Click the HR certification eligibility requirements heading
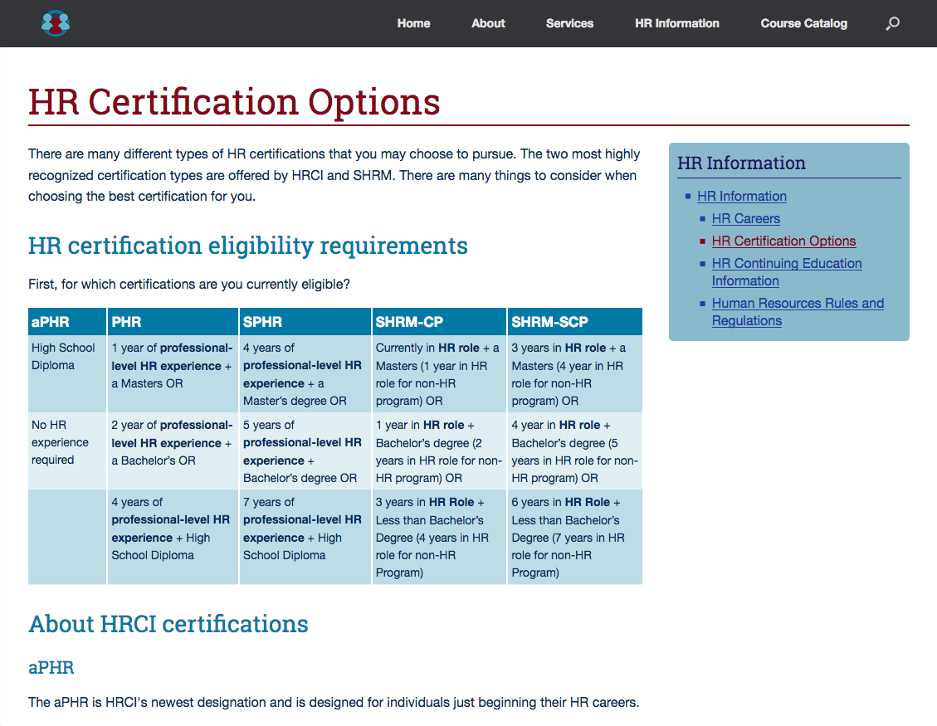The height and width of the screenshot is (726, 937). [248, 246]
